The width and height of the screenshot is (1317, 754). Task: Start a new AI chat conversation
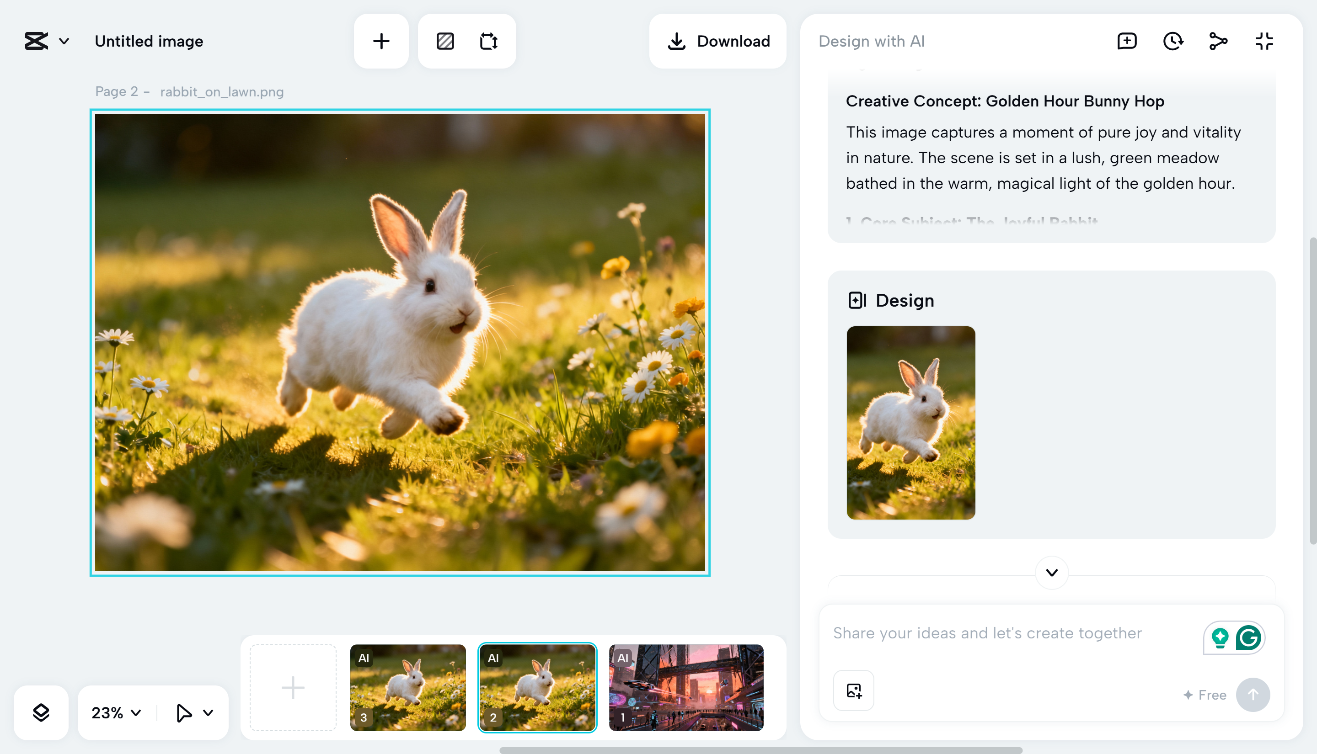point(1126,41)
